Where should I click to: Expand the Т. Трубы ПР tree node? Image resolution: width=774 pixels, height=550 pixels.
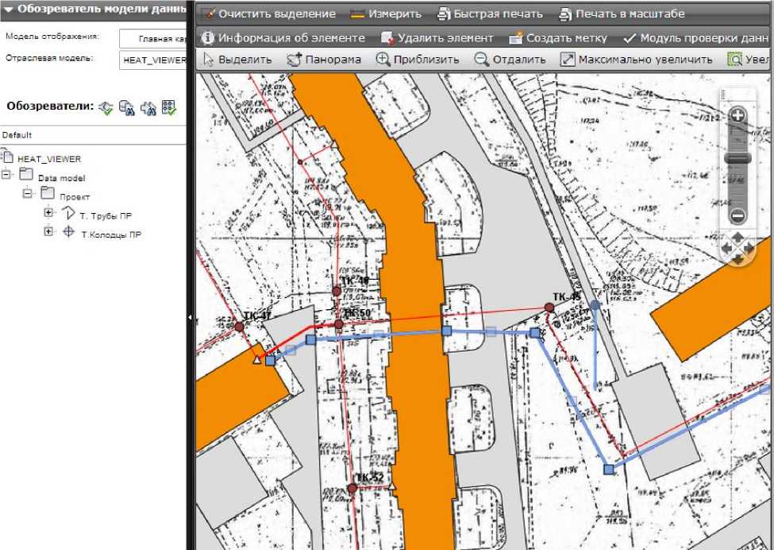point(48,213)
